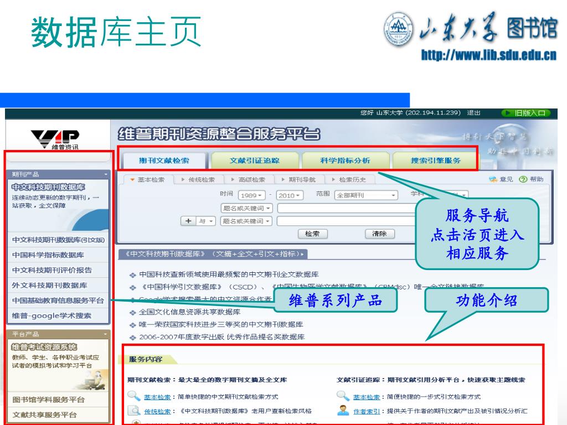Click the Shandong University library emblem

398,29
